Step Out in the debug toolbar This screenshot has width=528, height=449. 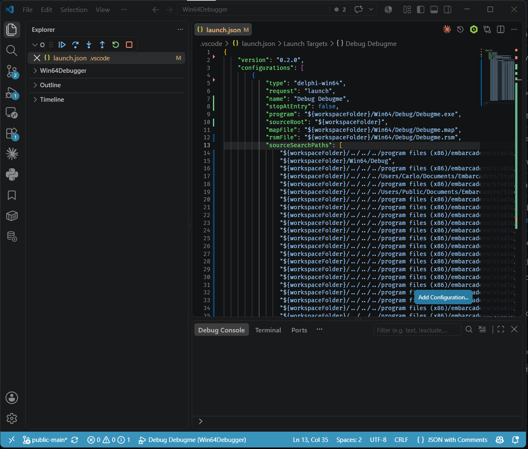tap(102, 45)
